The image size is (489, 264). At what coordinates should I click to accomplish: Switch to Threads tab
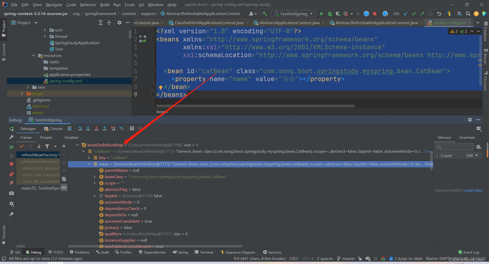pos(46,137)
